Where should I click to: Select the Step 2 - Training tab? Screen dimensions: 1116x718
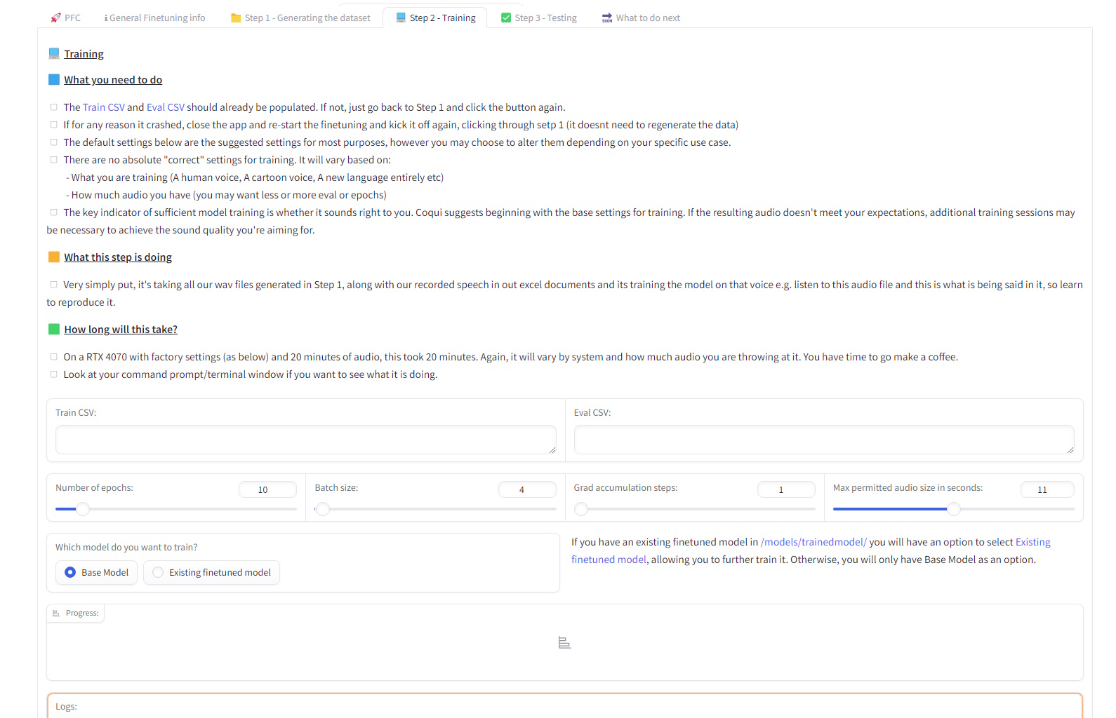click(x=435, y=18)
